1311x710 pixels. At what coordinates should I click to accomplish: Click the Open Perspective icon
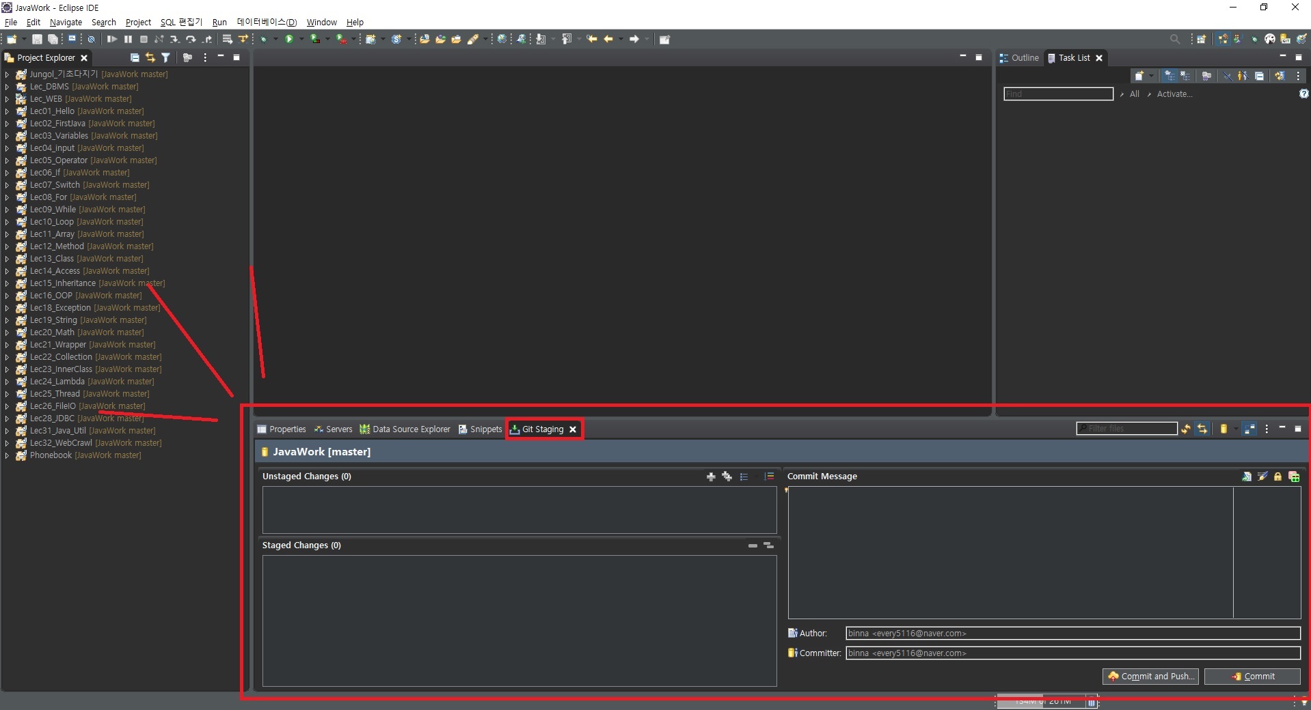pyautogui.click(x=1201, y=39)
